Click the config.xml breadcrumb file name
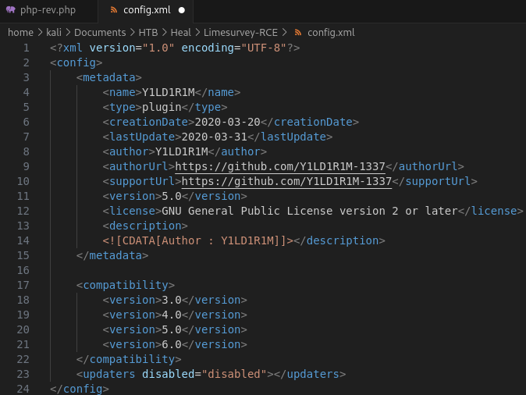Image resolution: width=526 pixels, height=395 pixels. tap(331, 32)
